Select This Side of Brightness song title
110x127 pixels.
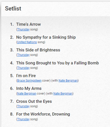[38, 50]
